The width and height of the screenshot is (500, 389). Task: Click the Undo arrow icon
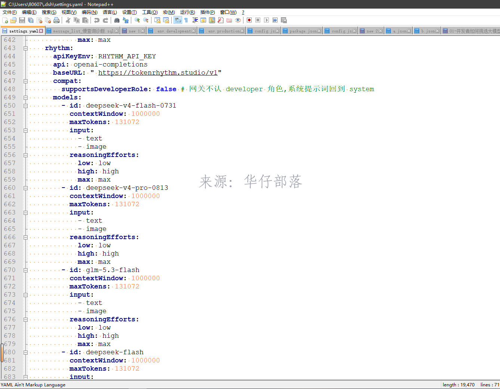[97, 20]
